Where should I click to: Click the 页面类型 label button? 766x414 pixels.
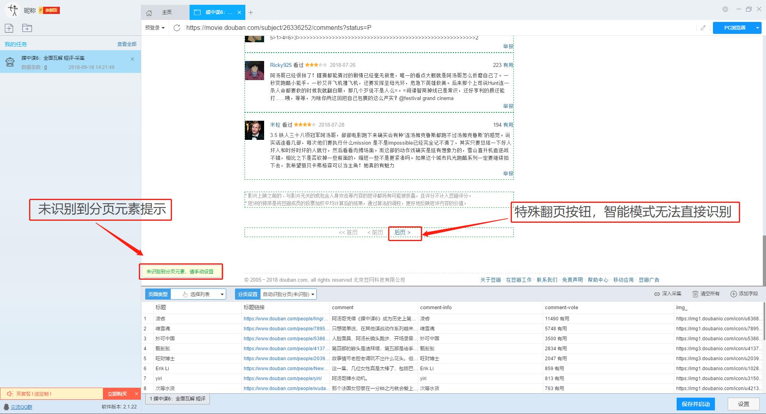point(158,294)
